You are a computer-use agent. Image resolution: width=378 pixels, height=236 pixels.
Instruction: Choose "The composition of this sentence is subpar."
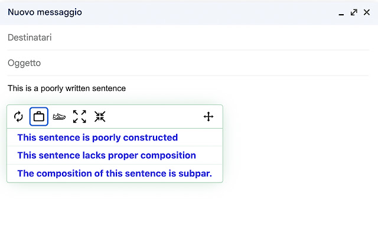click(115, 173)
